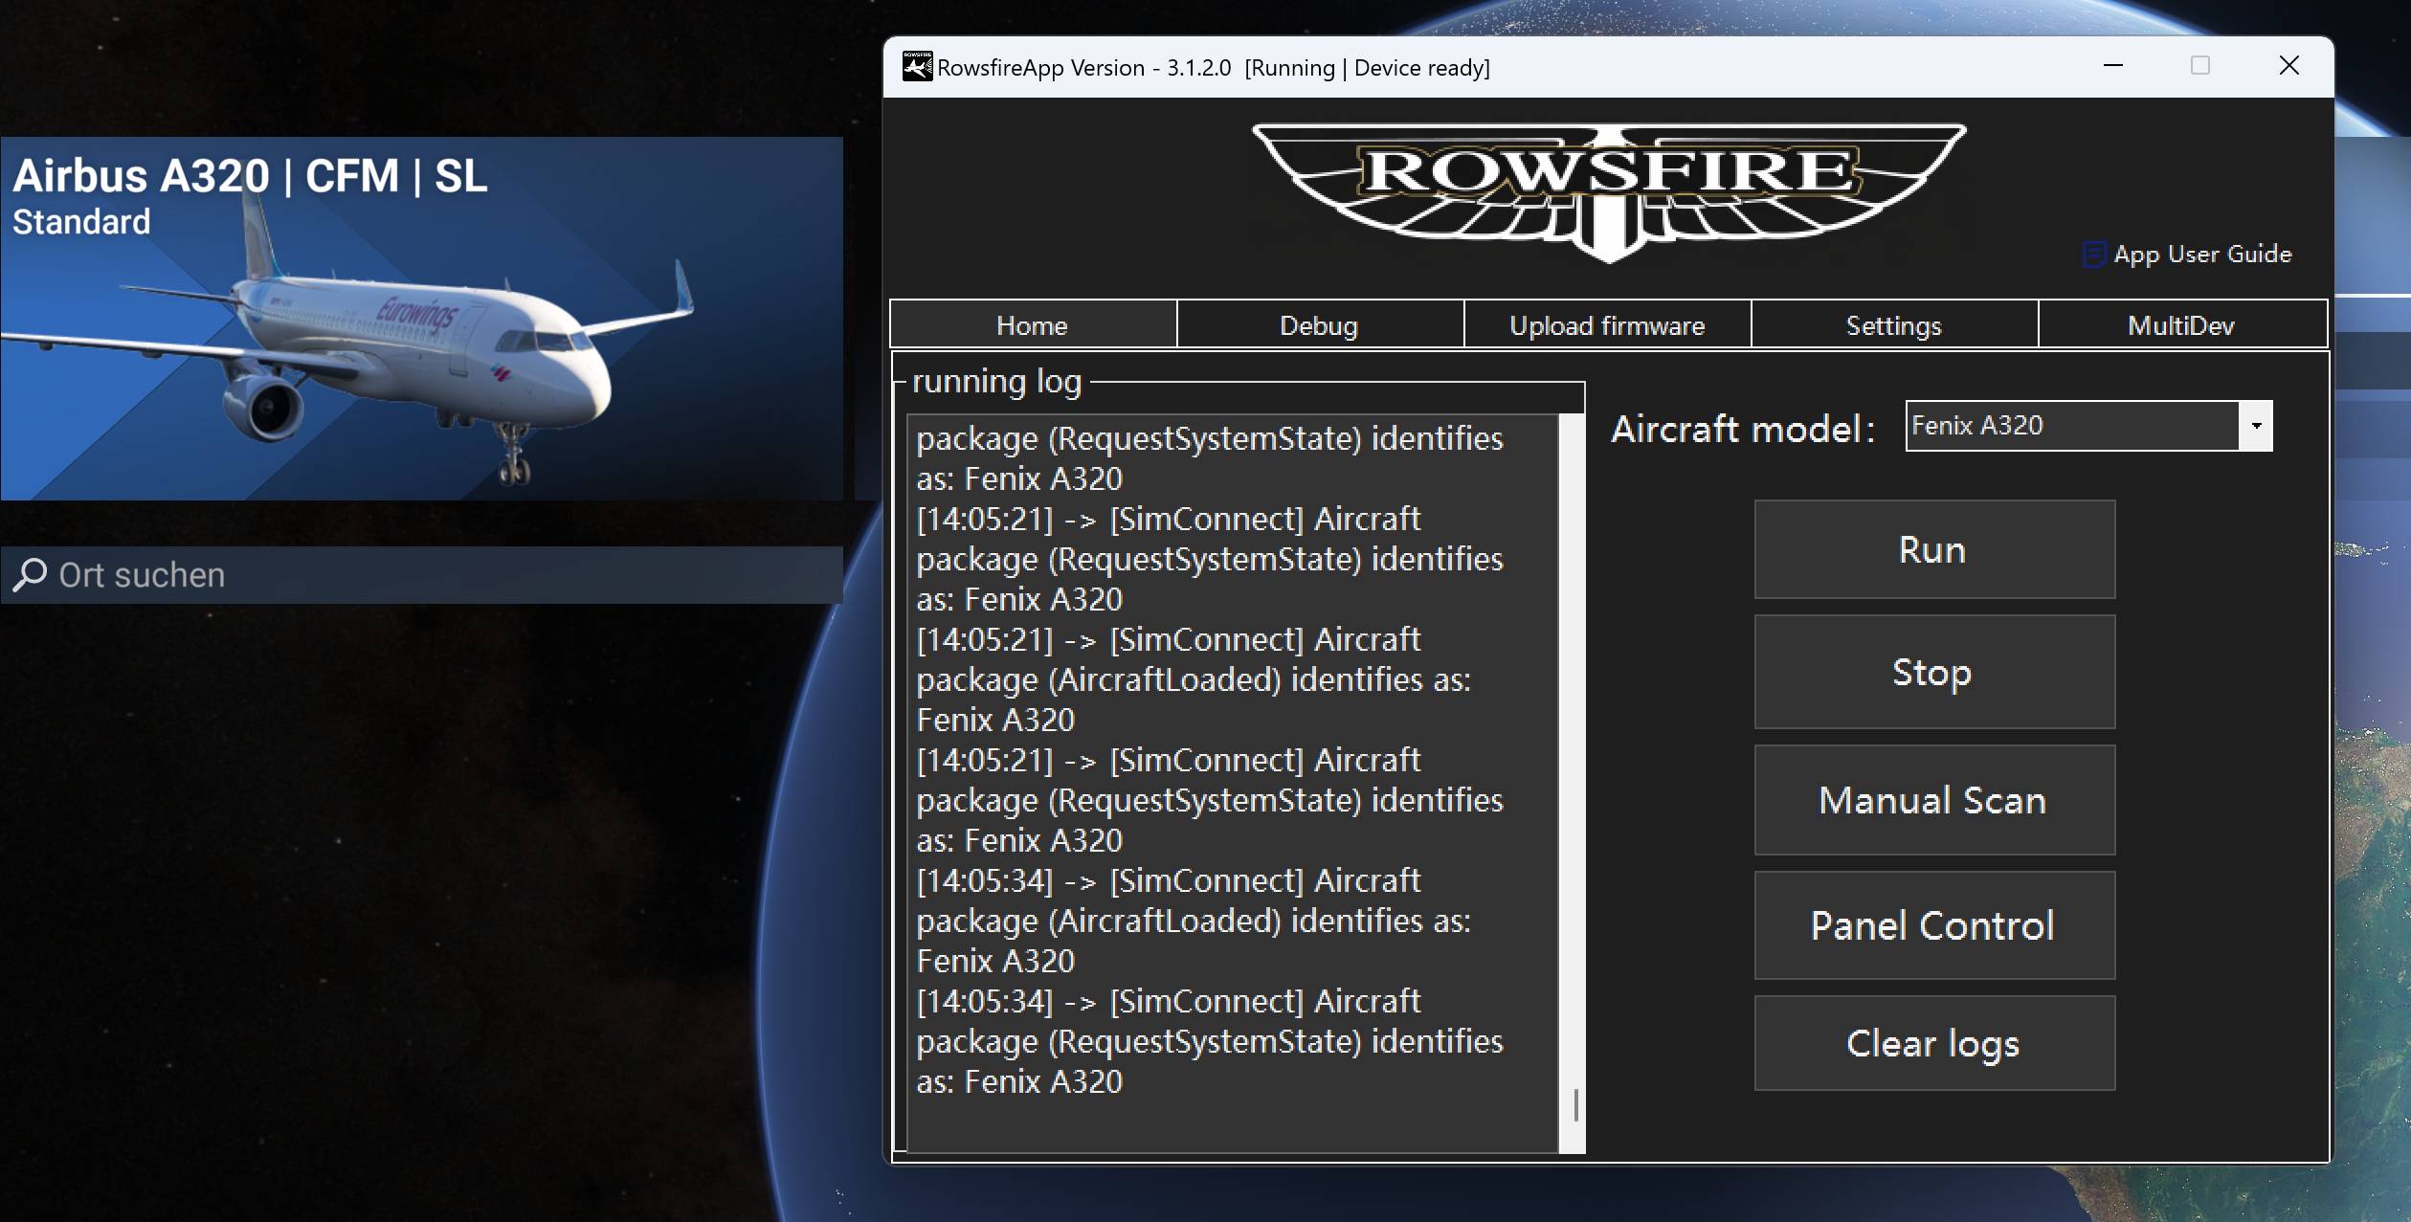
Task: Click the running log text area
Action: 1233,783
